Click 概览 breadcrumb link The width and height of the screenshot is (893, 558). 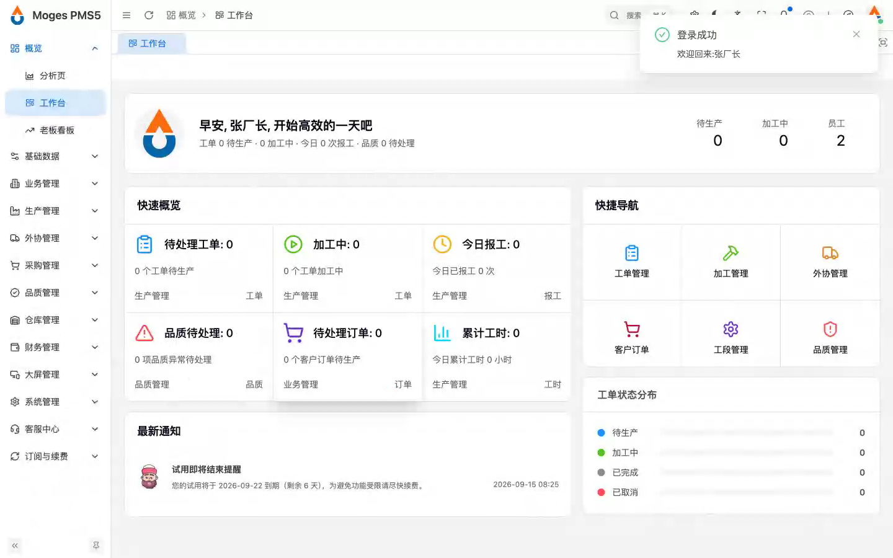click(181, 15)
